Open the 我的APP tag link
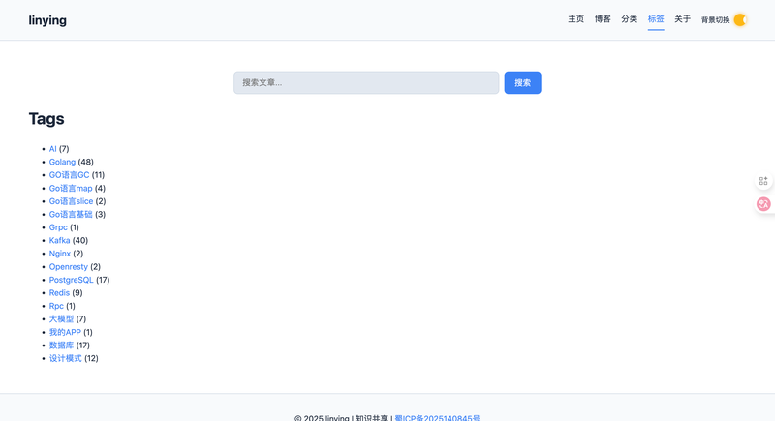The height and width of the screenshot is (421, 775). click(65, 332)
